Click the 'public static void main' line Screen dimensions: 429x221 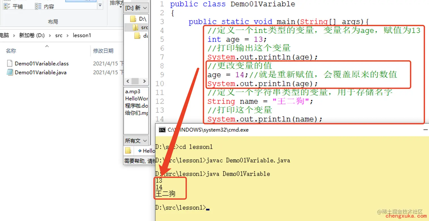click(x=279, y=22)
